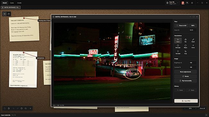Toggle Show in full view

click(181, 26)
